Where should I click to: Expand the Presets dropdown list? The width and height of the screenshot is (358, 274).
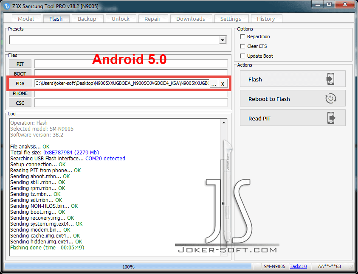pos(223,40)
